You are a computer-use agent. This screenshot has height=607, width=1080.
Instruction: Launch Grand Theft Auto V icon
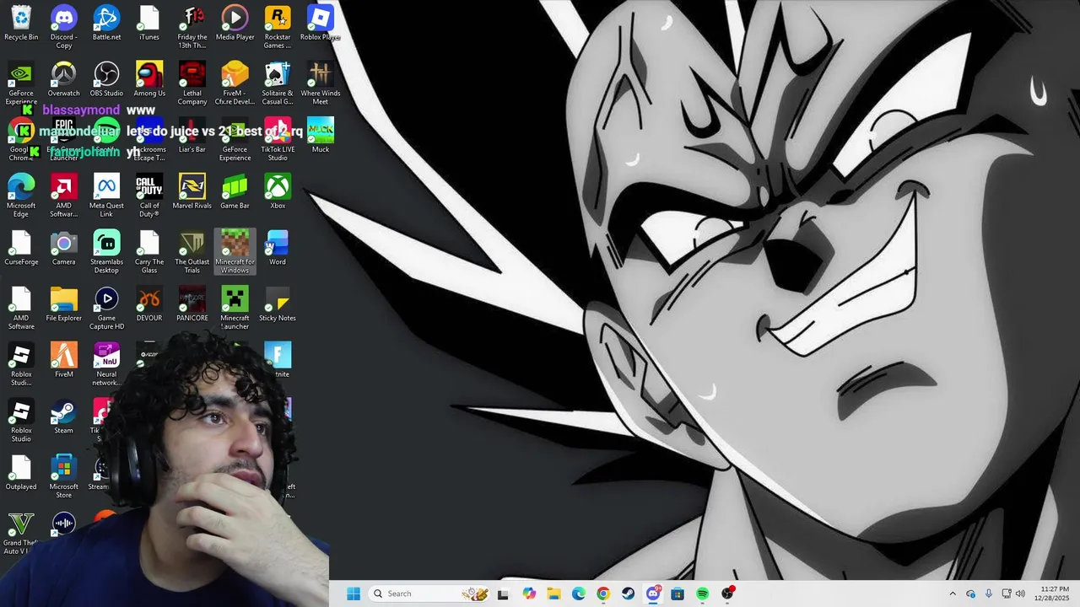21,533
